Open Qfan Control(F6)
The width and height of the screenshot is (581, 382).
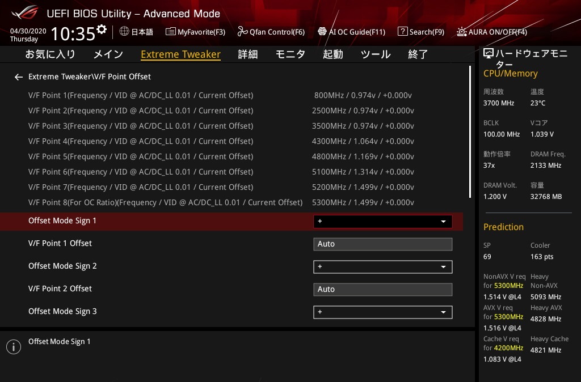coord(271,32)
